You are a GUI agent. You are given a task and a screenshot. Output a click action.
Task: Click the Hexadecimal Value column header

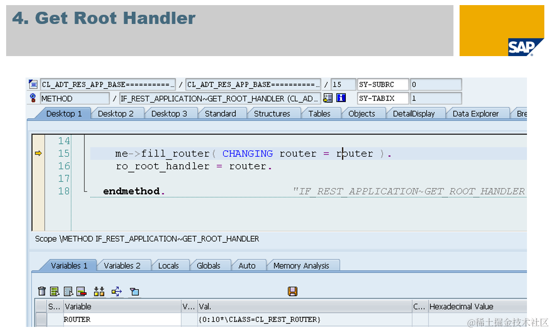477,307
